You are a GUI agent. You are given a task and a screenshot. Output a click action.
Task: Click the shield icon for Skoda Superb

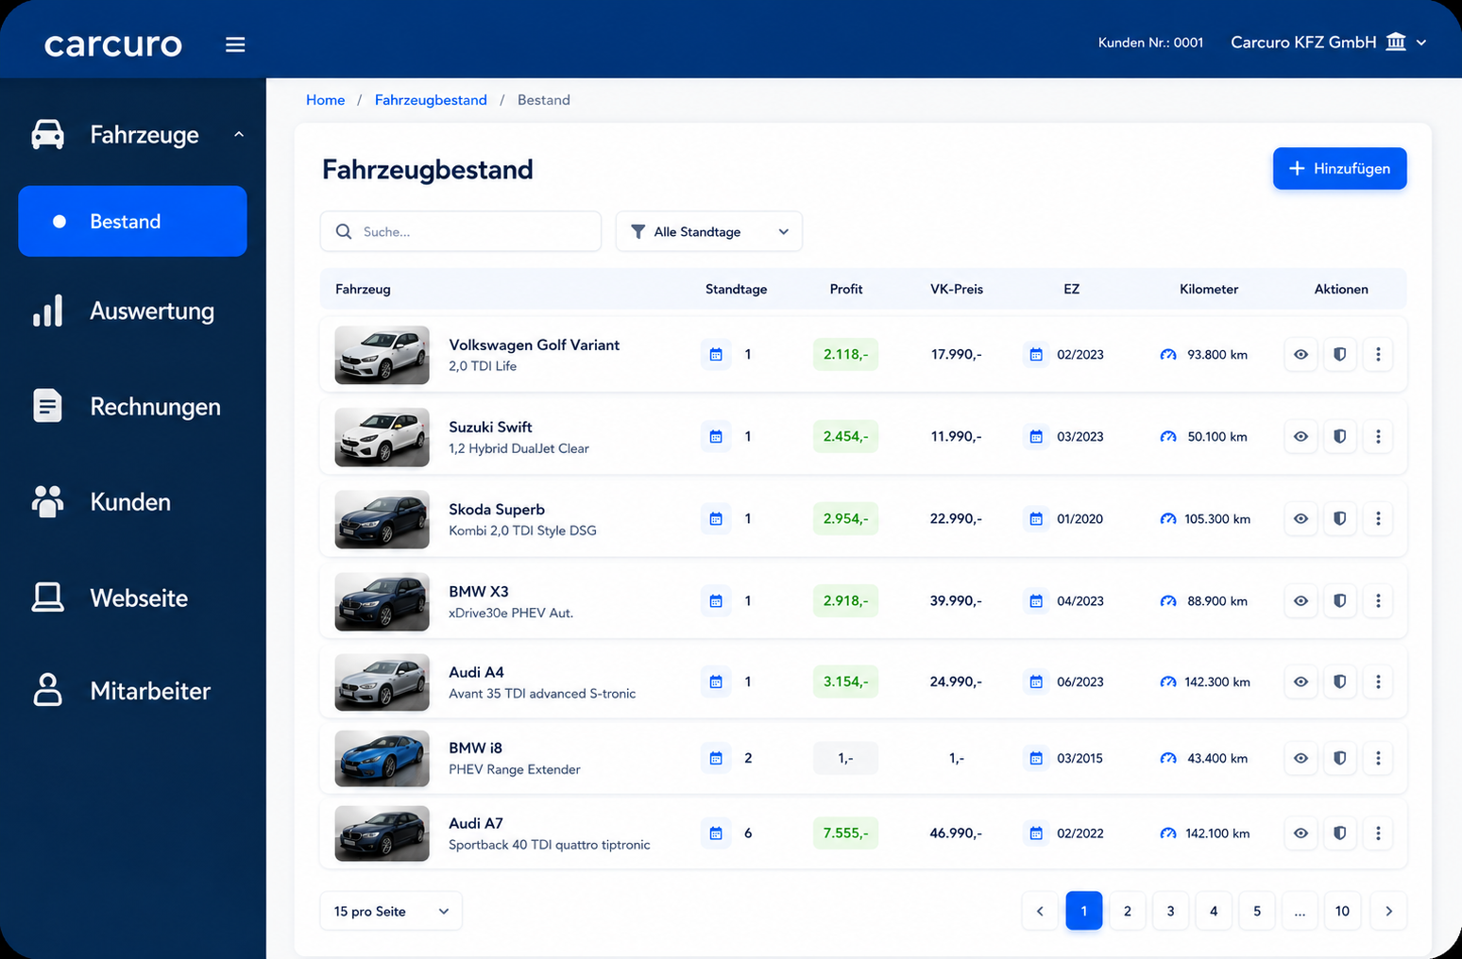coord(1339,518)
